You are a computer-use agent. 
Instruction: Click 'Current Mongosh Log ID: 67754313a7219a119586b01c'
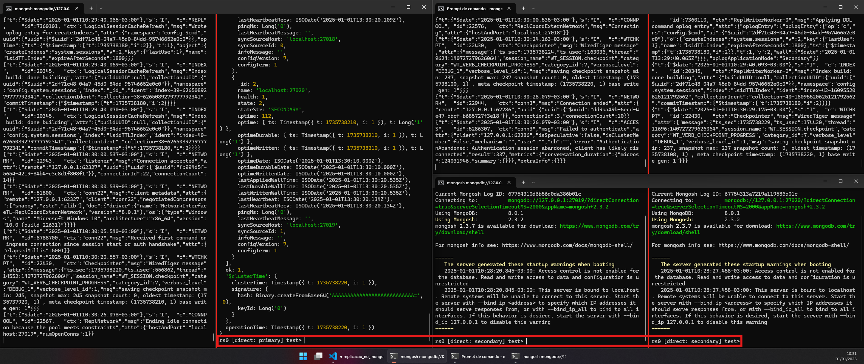725,194
